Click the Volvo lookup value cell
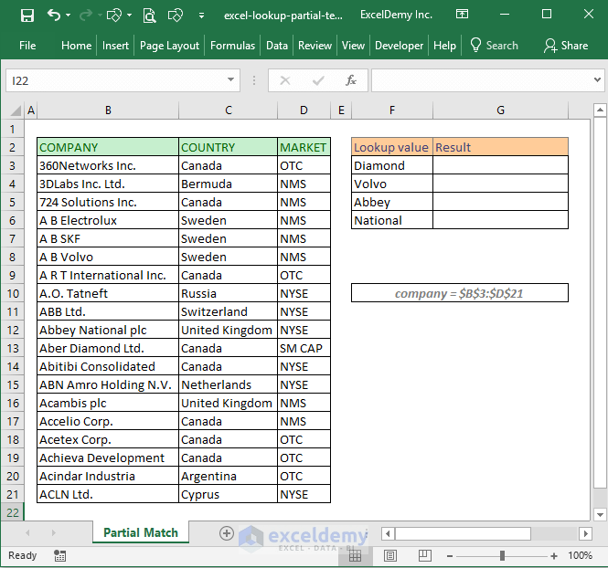 (392, 184)
